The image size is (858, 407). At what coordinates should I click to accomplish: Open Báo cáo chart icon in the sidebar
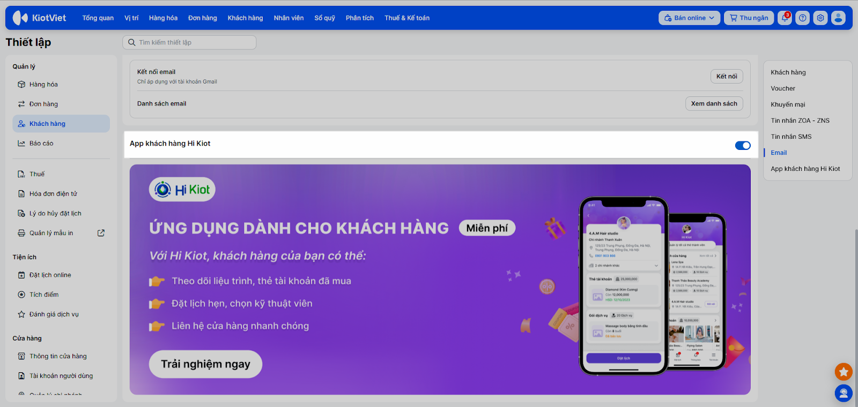click(21, 144)
